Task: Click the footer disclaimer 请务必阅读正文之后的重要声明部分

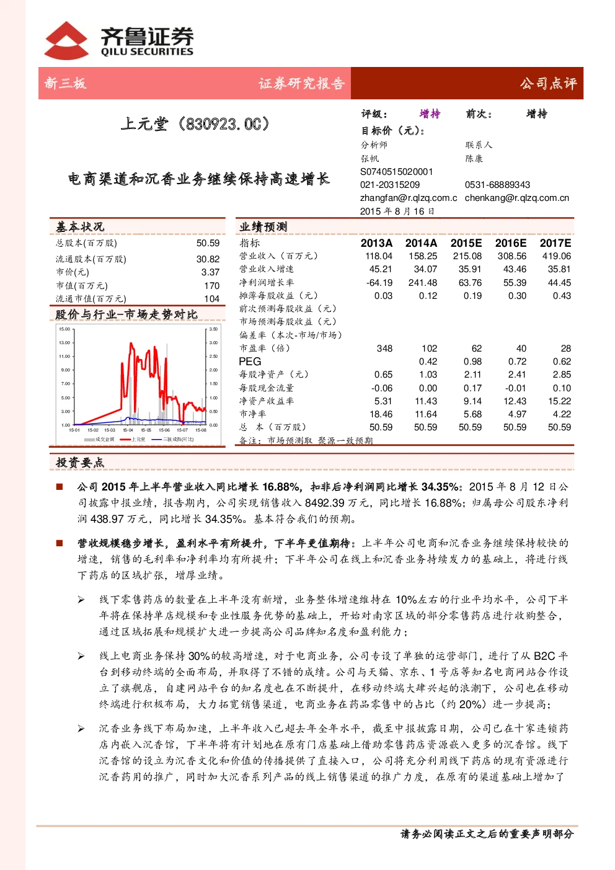Action: click(487, 835)
